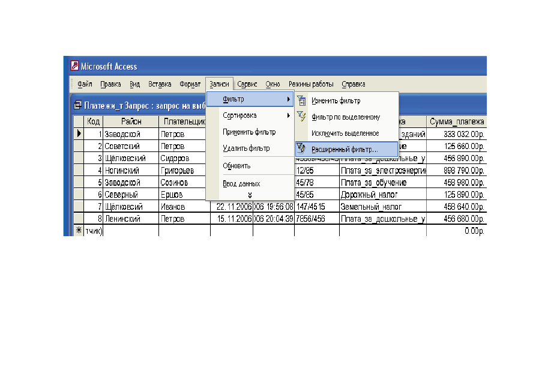The image size is (536, 378).
Task: Select row selector for record 2
Action: click(x=79, y=146)
